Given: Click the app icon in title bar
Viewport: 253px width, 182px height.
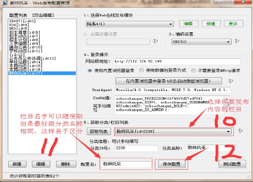Looking at the screenshot, I should coord(5,3).
